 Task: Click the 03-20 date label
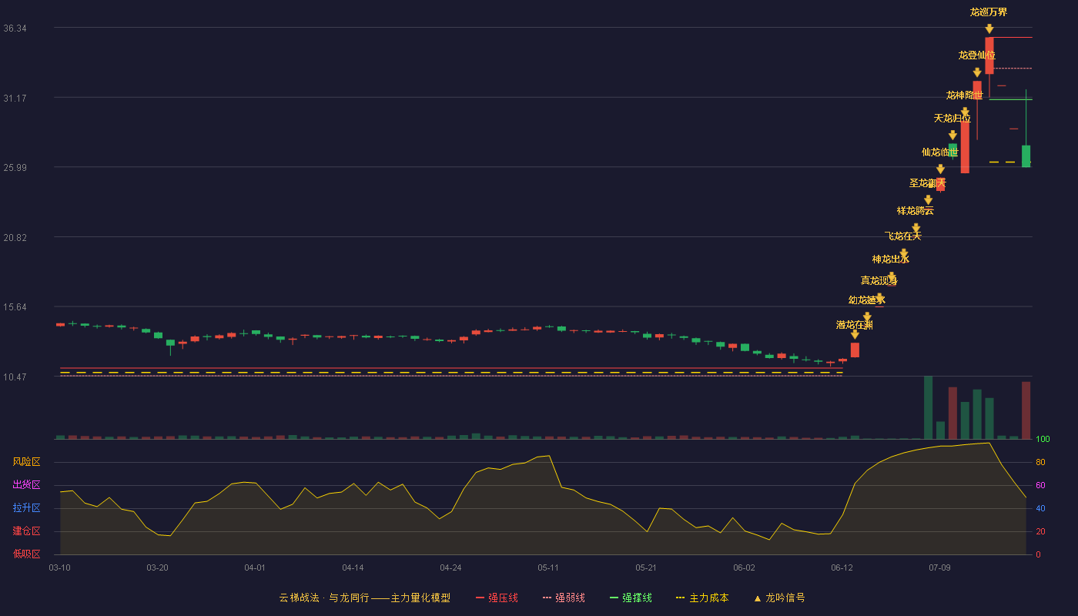pyautogui.click(x=158, y=567)
